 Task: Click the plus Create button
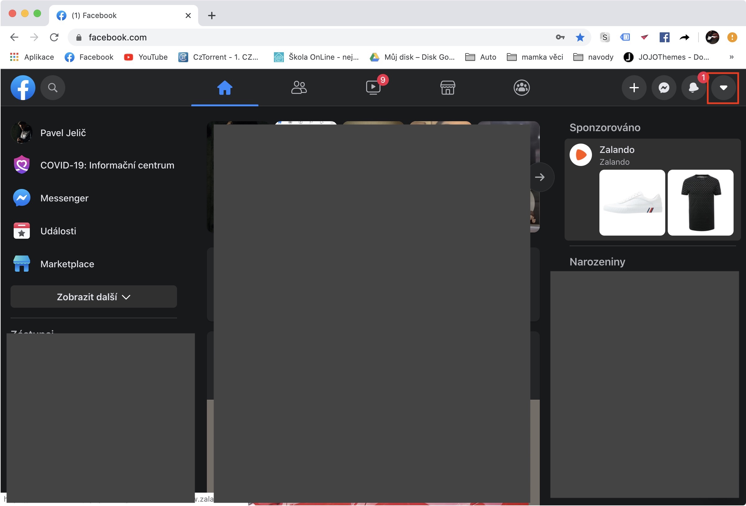coord(634,88)
